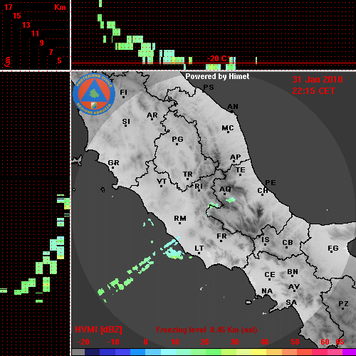Select the TR city marker
Image resolution: width=356 pixels, height=356 pixels.
pyautogui.click(x=187, y=179)
